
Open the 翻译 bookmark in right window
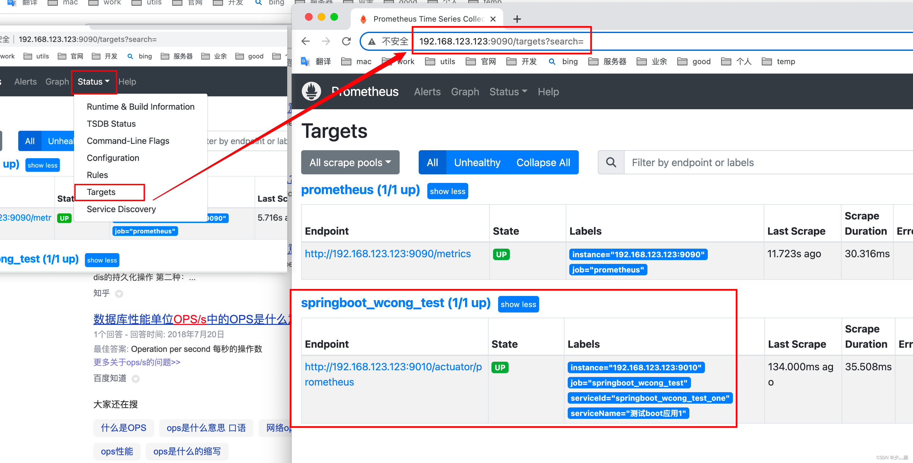point(316,62)
